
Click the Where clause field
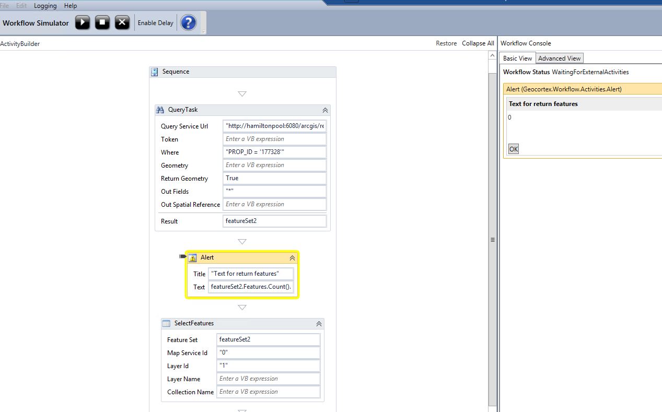pos(274,152)
